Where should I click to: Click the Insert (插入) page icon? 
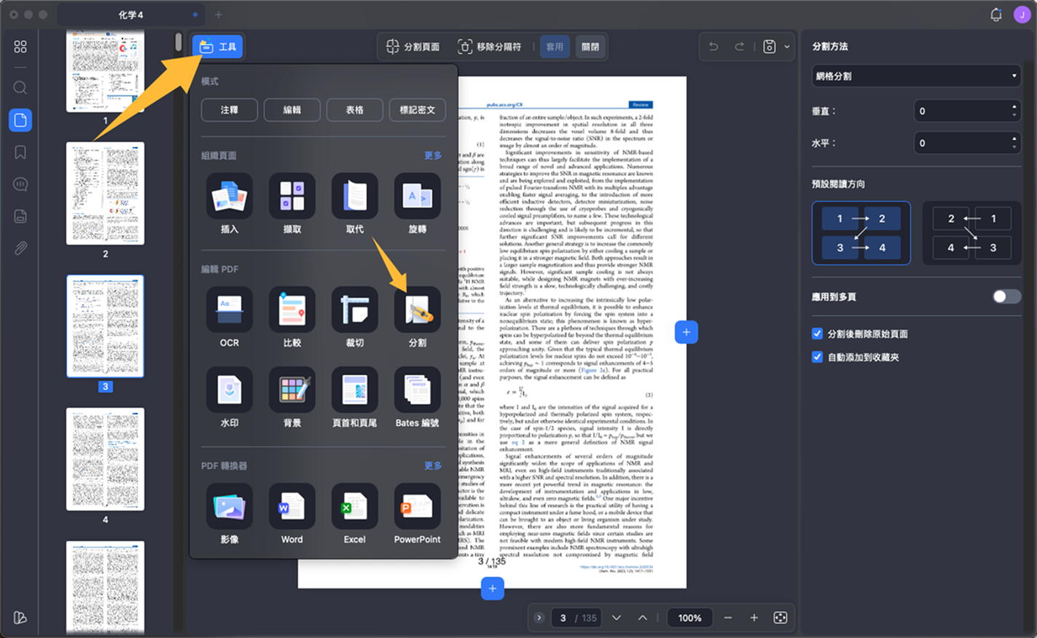pos(230,196)
